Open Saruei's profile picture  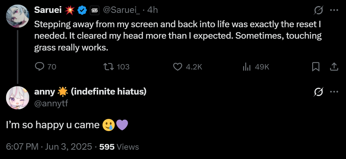click(x=18, y=16)
